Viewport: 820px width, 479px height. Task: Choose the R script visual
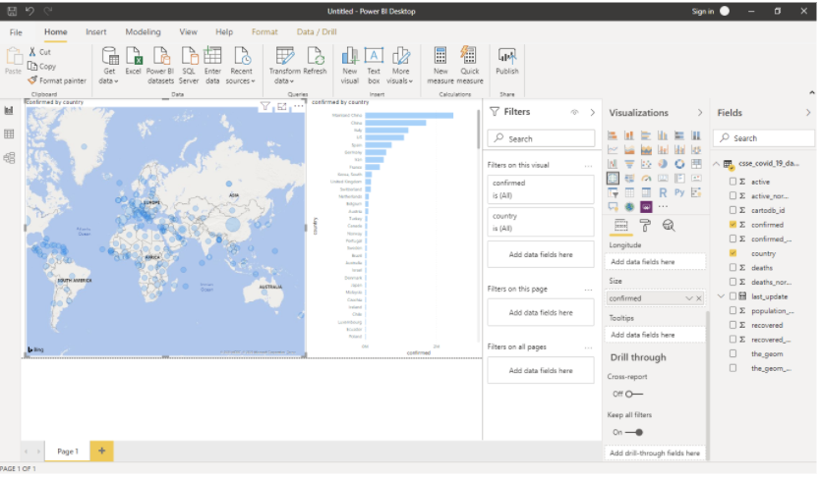point(663,192)
